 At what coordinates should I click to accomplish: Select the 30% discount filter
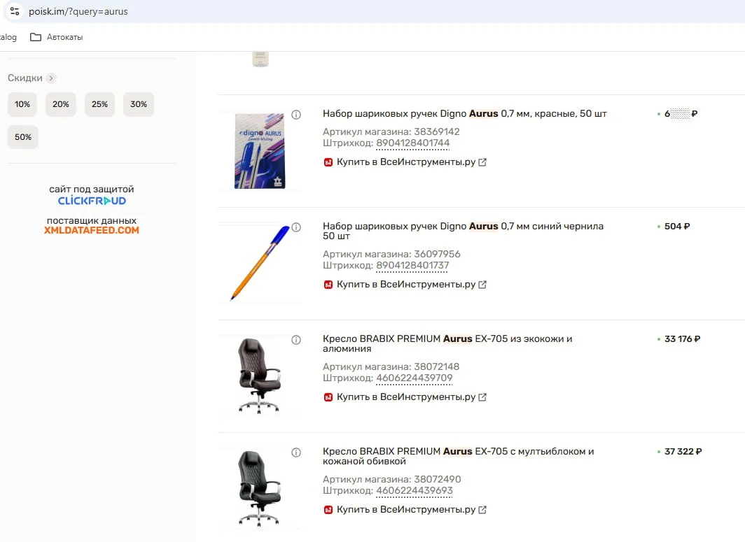(139, 104)
